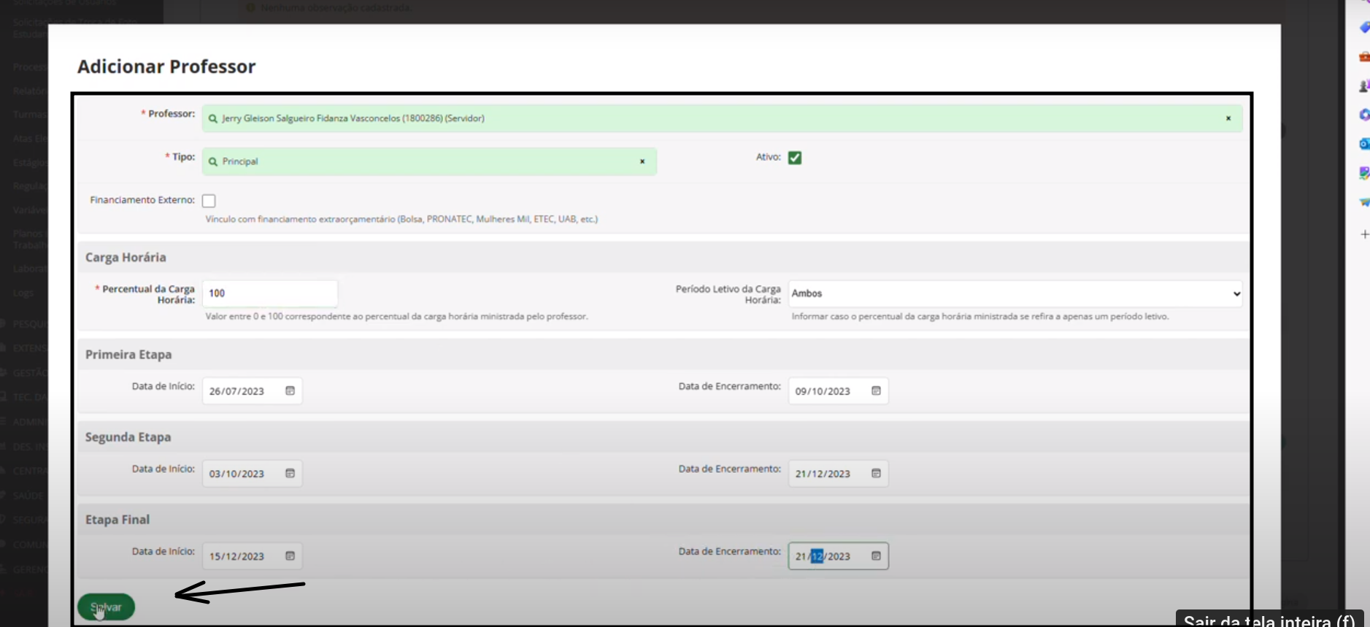The image size is (1370, 627).
Task: Open calendar for Primeira Etapa Data de Início
Action: [x=290, y=391]
